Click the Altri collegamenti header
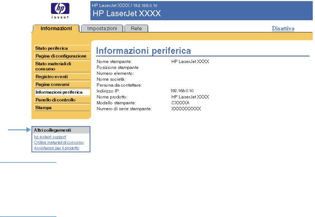 (x=61, y=130)
